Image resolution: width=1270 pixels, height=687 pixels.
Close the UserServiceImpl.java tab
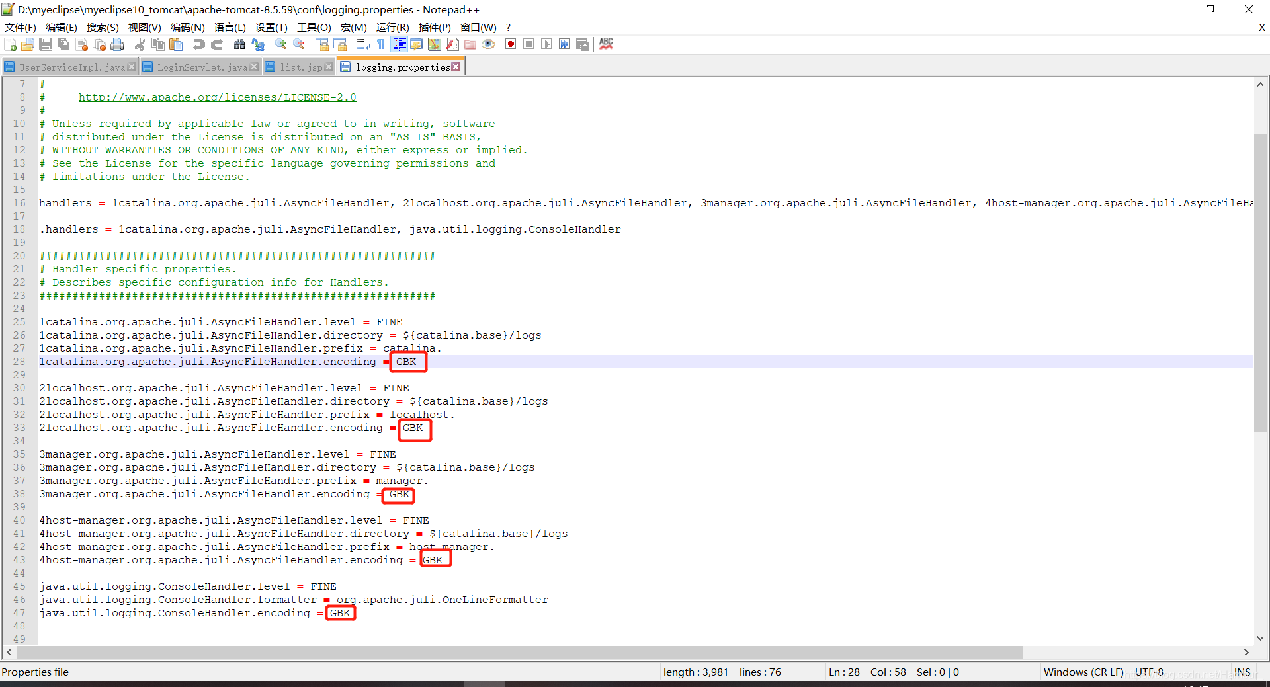132,67
